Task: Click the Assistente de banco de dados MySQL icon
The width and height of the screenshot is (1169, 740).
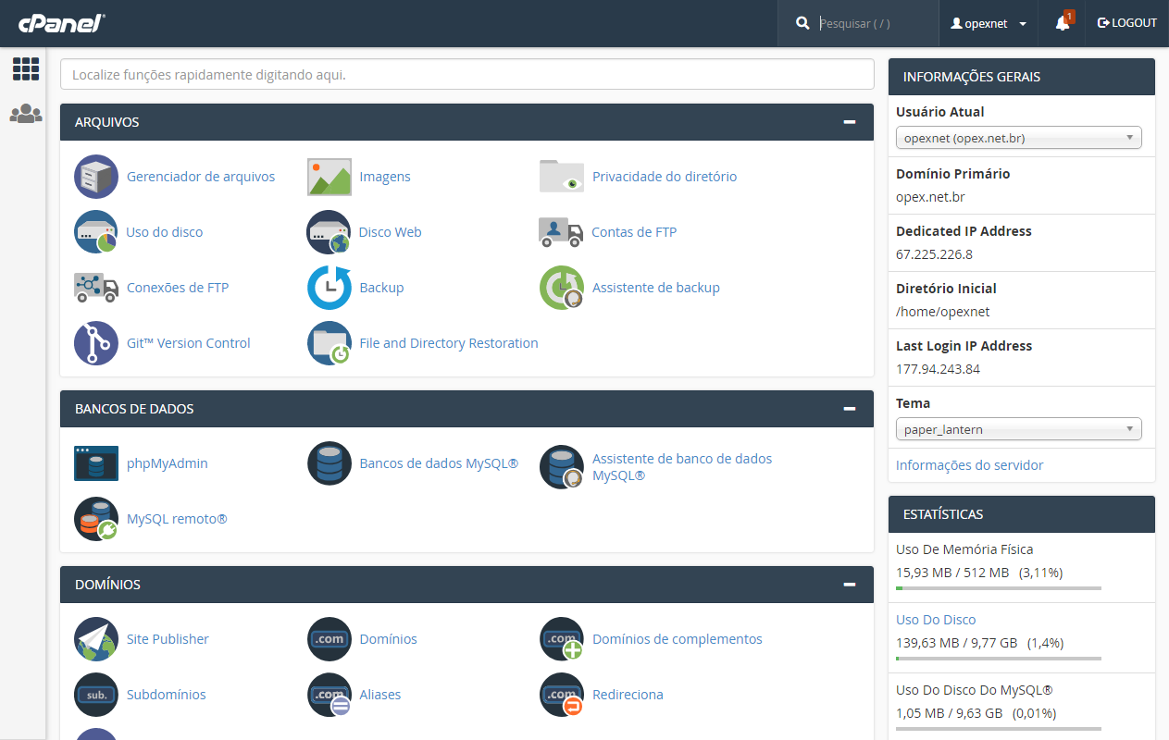Action: pos(562,467)
